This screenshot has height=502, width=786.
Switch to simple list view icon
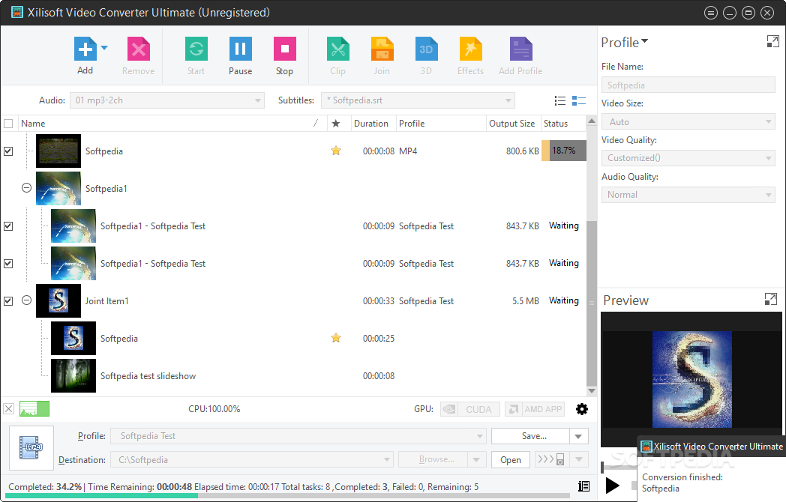point(560,100)
